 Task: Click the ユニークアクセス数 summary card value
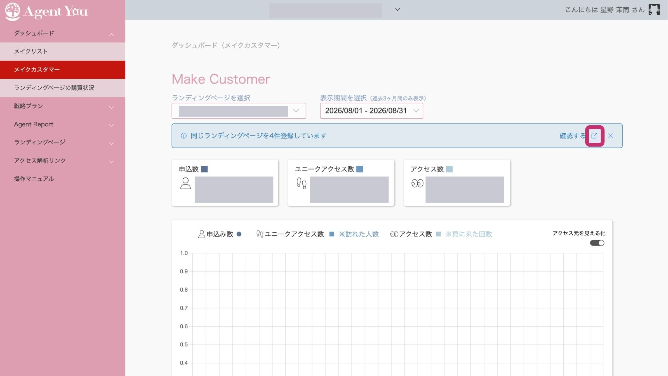click(x=349, y=189)
